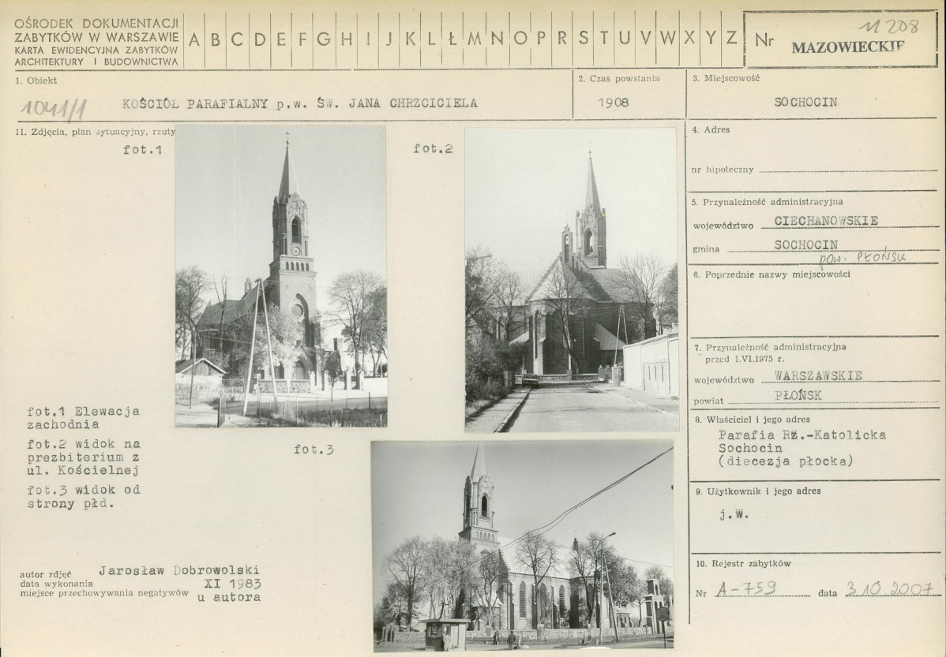Click the gmina SOCHOCIN entry
The image size is (946, 657).
click(x=806, y=245)
